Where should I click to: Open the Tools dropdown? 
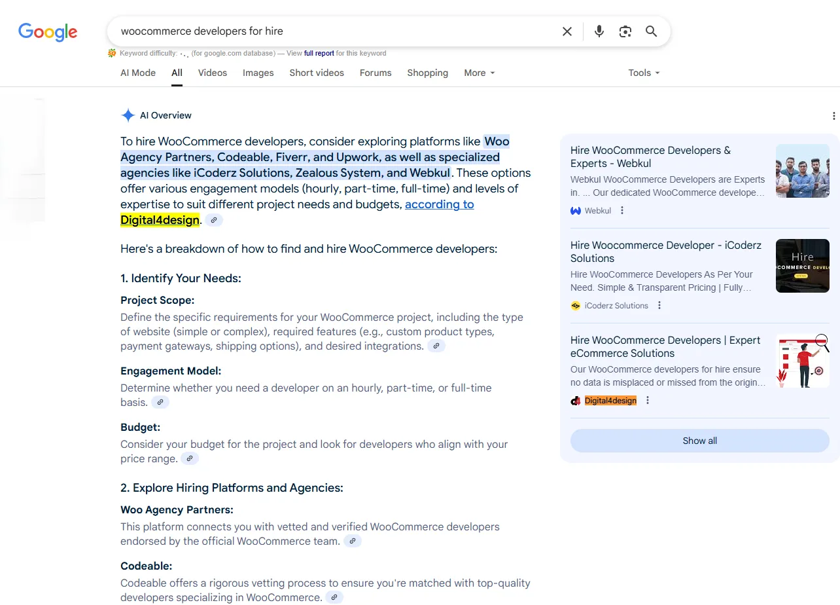[644, 73]
